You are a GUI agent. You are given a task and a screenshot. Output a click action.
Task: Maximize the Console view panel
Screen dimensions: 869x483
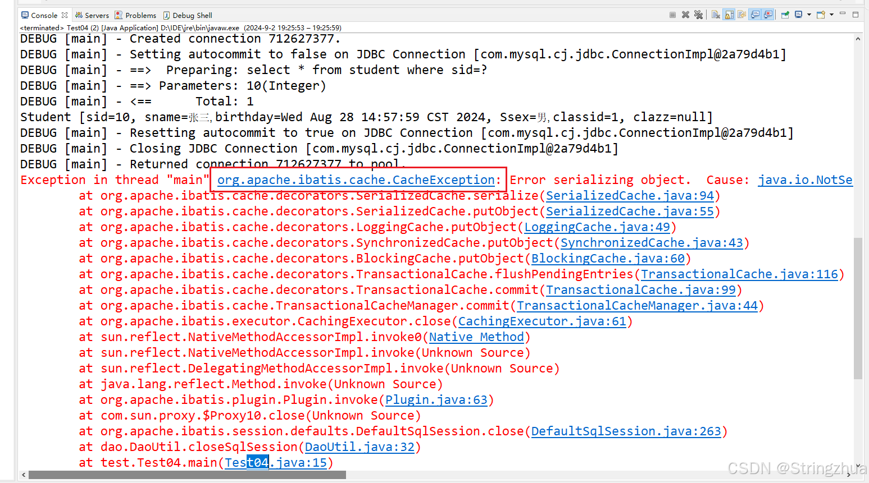[856, 15]
